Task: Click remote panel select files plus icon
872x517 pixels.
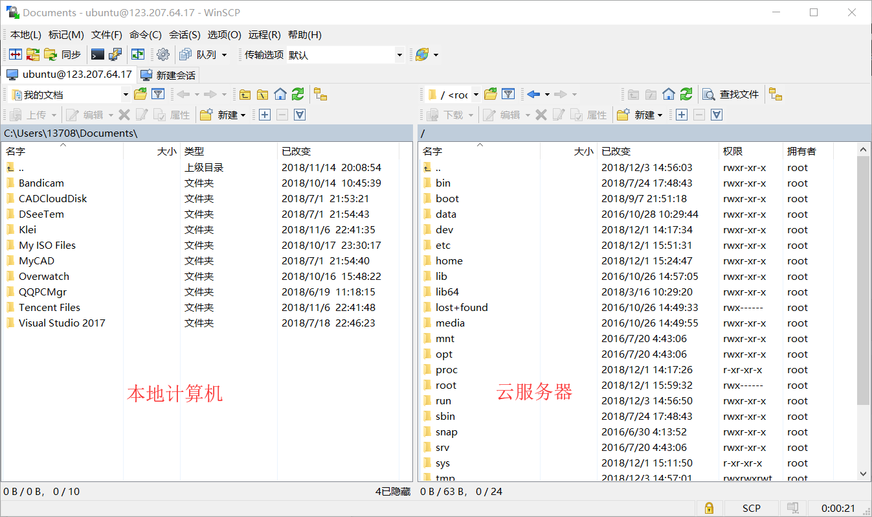Action: point(681,115)
